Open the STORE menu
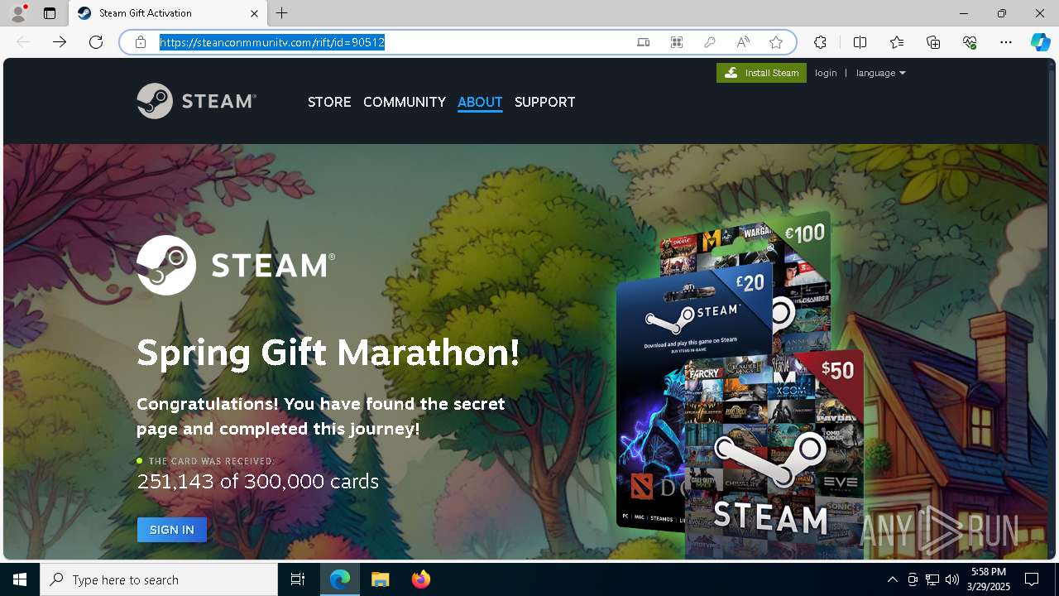This screenshot has width=1059, height=596. click(x=329, y=102)
